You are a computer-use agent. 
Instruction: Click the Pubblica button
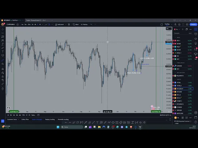(x=193, y=24)
